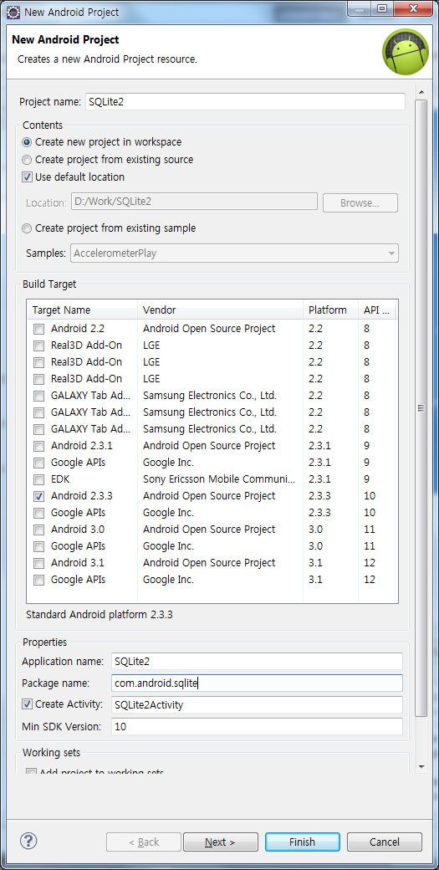This screenshot has width=439, height=870.
Task: Click the API column header
Action: (377, 310)
